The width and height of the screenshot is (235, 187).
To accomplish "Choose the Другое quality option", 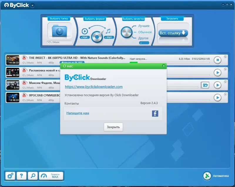I will tap(143, 38).
